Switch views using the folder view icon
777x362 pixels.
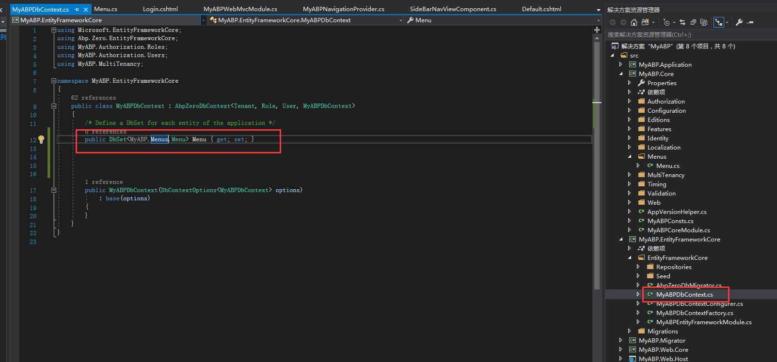pos(645,22)
